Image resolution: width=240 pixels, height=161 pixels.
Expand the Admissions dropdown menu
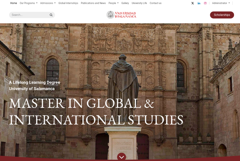(x=48, y=3)
